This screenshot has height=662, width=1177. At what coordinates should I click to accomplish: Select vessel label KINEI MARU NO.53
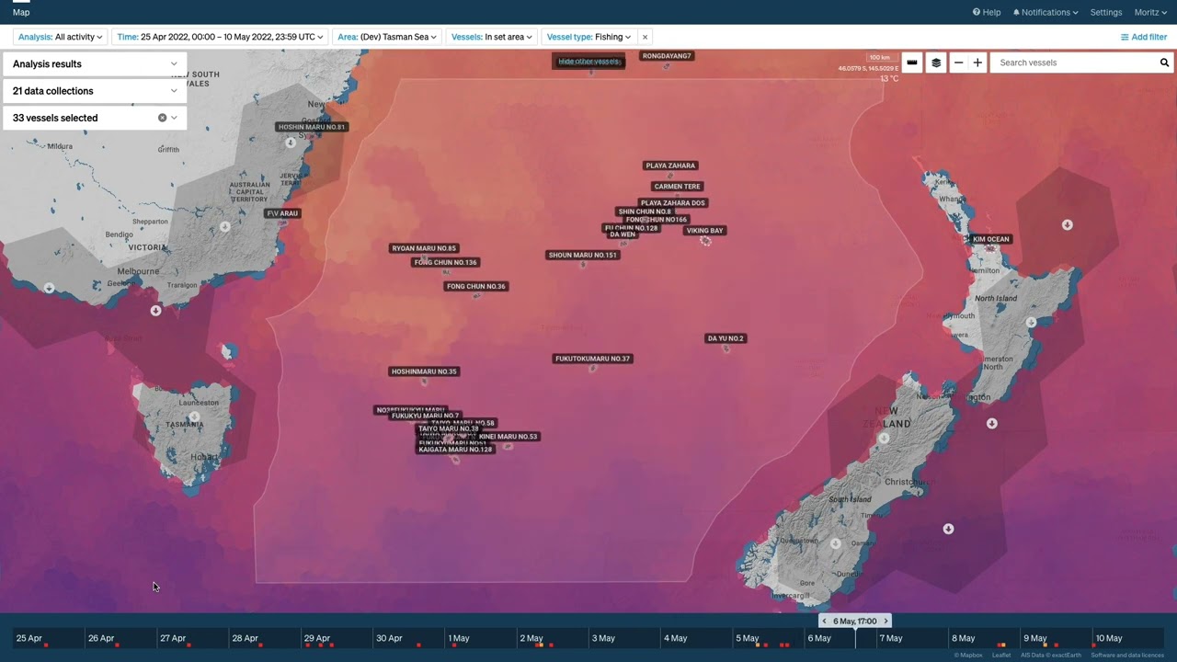click(x=508, y=437)
